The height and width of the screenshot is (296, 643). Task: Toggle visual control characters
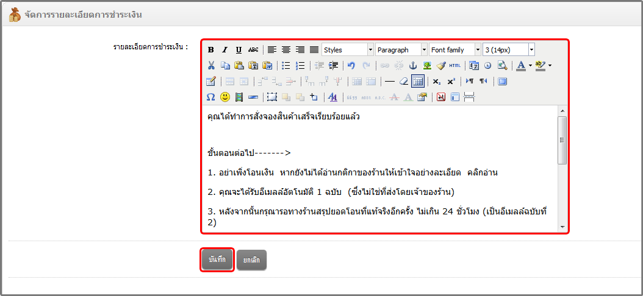pyautogui.click(x=441, y=97)
